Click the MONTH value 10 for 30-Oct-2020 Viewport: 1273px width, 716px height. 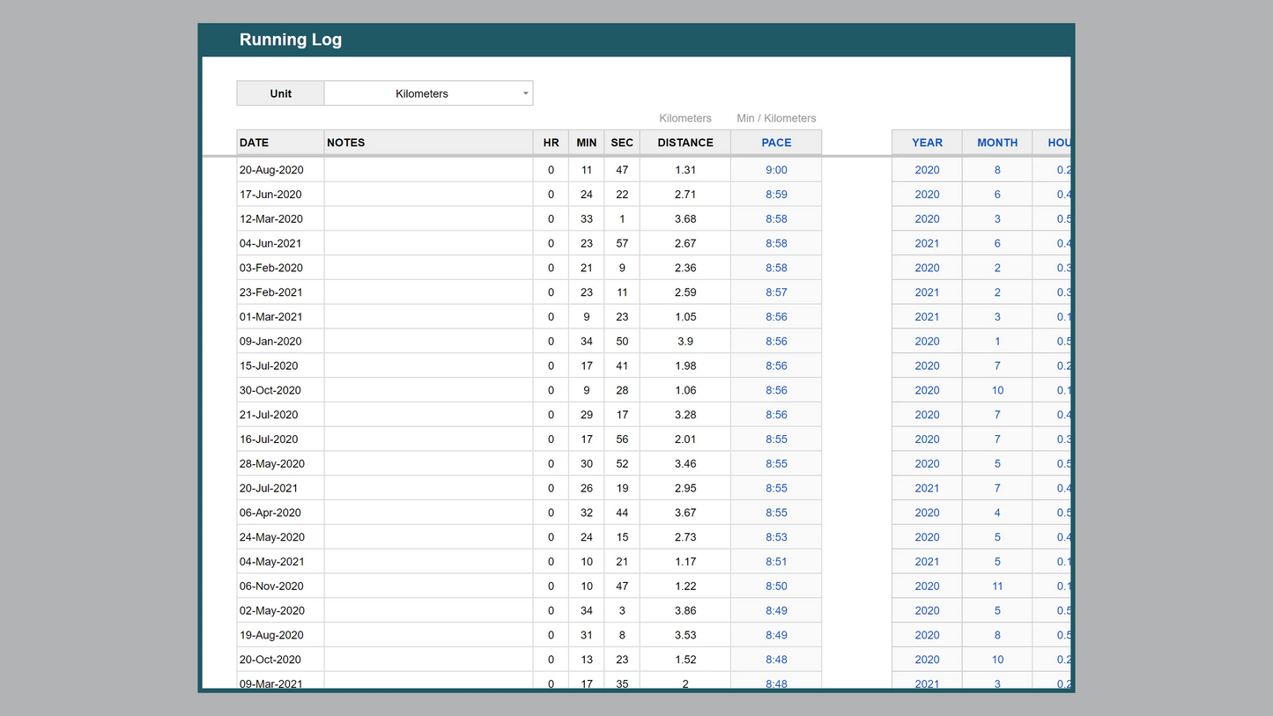(996, 390)
